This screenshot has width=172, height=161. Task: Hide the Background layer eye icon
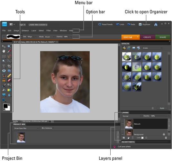(122, 134)
